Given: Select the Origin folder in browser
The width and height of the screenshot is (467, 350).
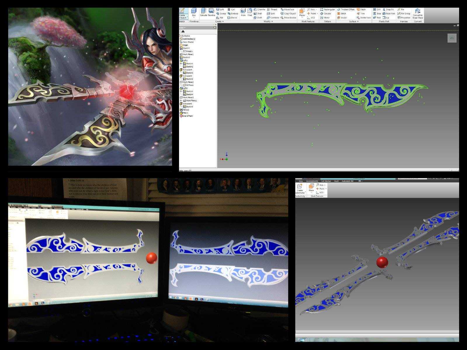Looking at the screenshot, I should [184, 45].
